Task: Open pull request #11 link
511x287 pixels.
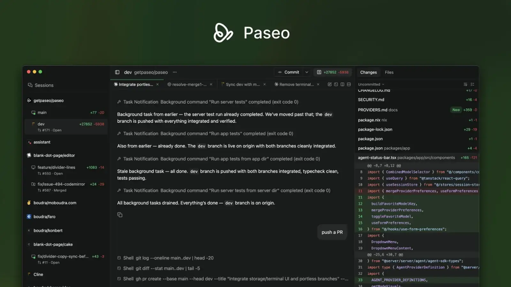Action: [49, 263]
